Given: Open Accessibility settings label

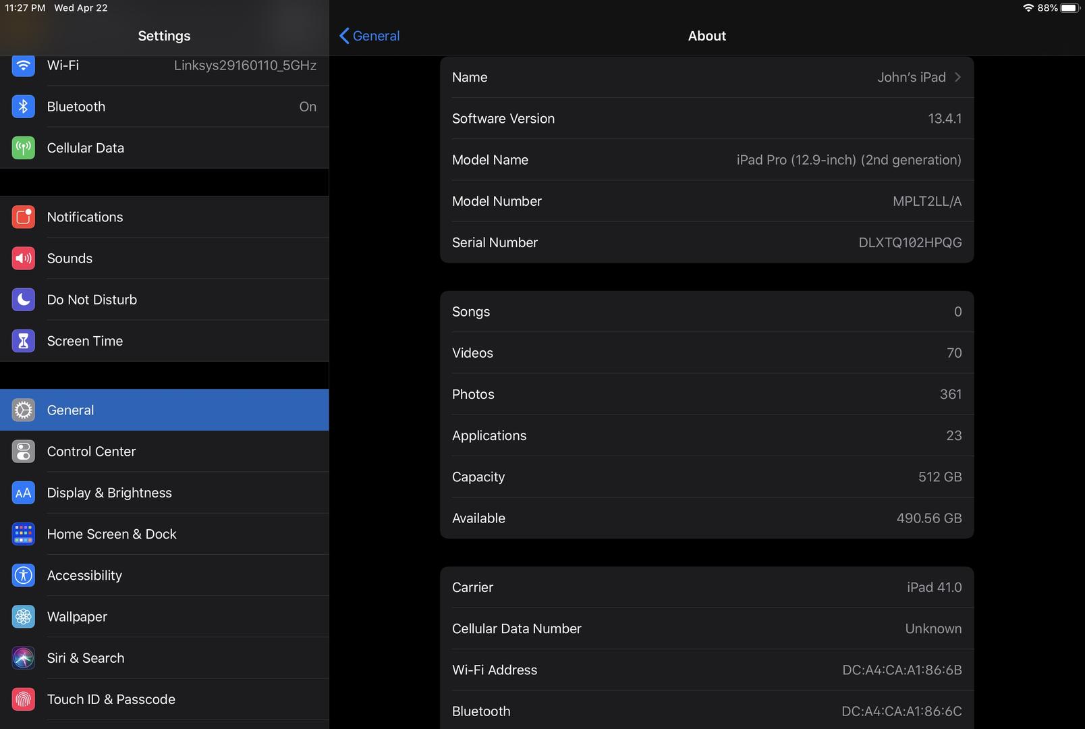Looking at the screenshot, I should pyautogui.click(x=84, y=576).
